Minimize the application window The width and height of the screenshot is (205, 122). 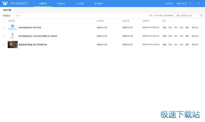tap(194, 4)
